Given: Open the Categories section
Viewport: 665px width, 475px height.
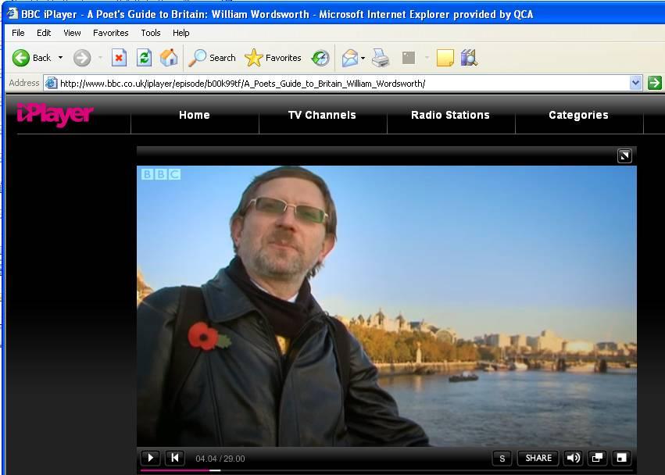Looking at the screenshot, I should point(578,115).
